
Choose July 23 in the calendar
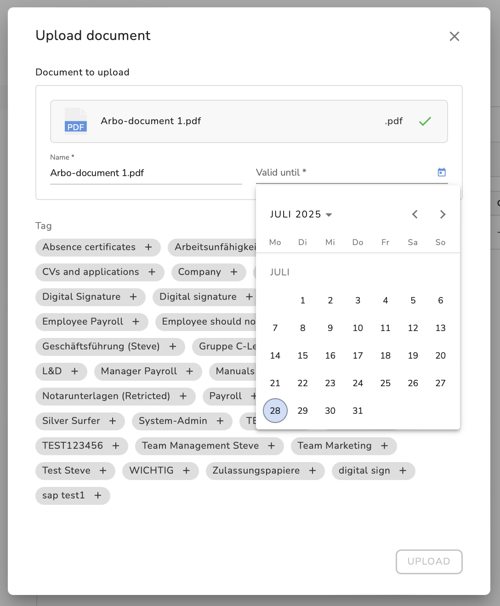coord(330,383)
